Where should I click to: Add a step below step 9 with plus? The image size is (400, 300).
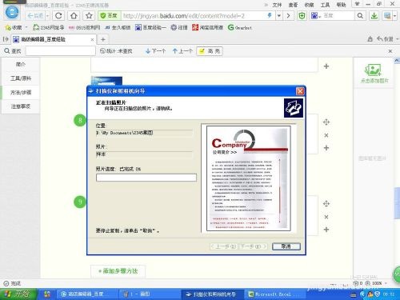tap(326, 230)
